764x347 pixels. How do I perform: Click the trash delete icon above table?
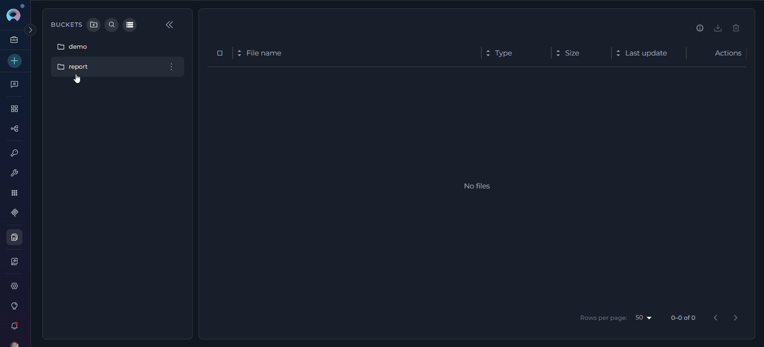point(736,28)
